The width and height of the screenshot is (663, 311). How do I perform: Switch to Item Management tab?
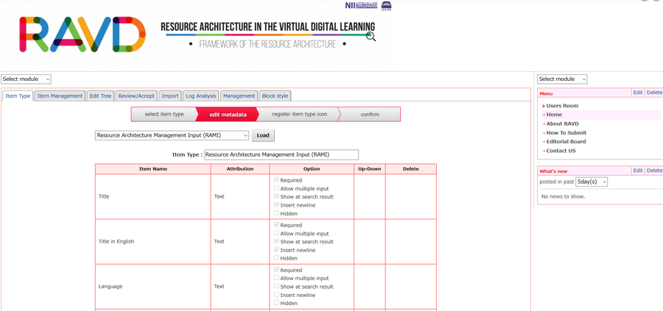click(60, 96)
